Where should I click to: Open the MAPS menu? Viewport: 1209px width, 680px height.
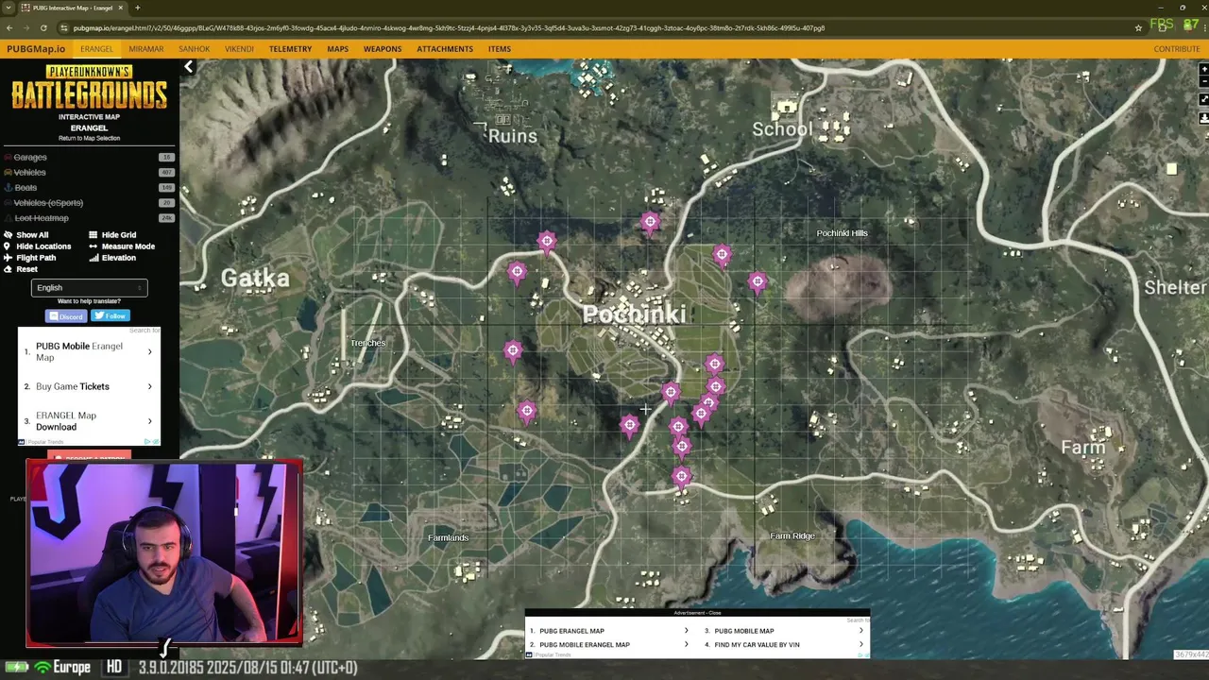[337, 49]
